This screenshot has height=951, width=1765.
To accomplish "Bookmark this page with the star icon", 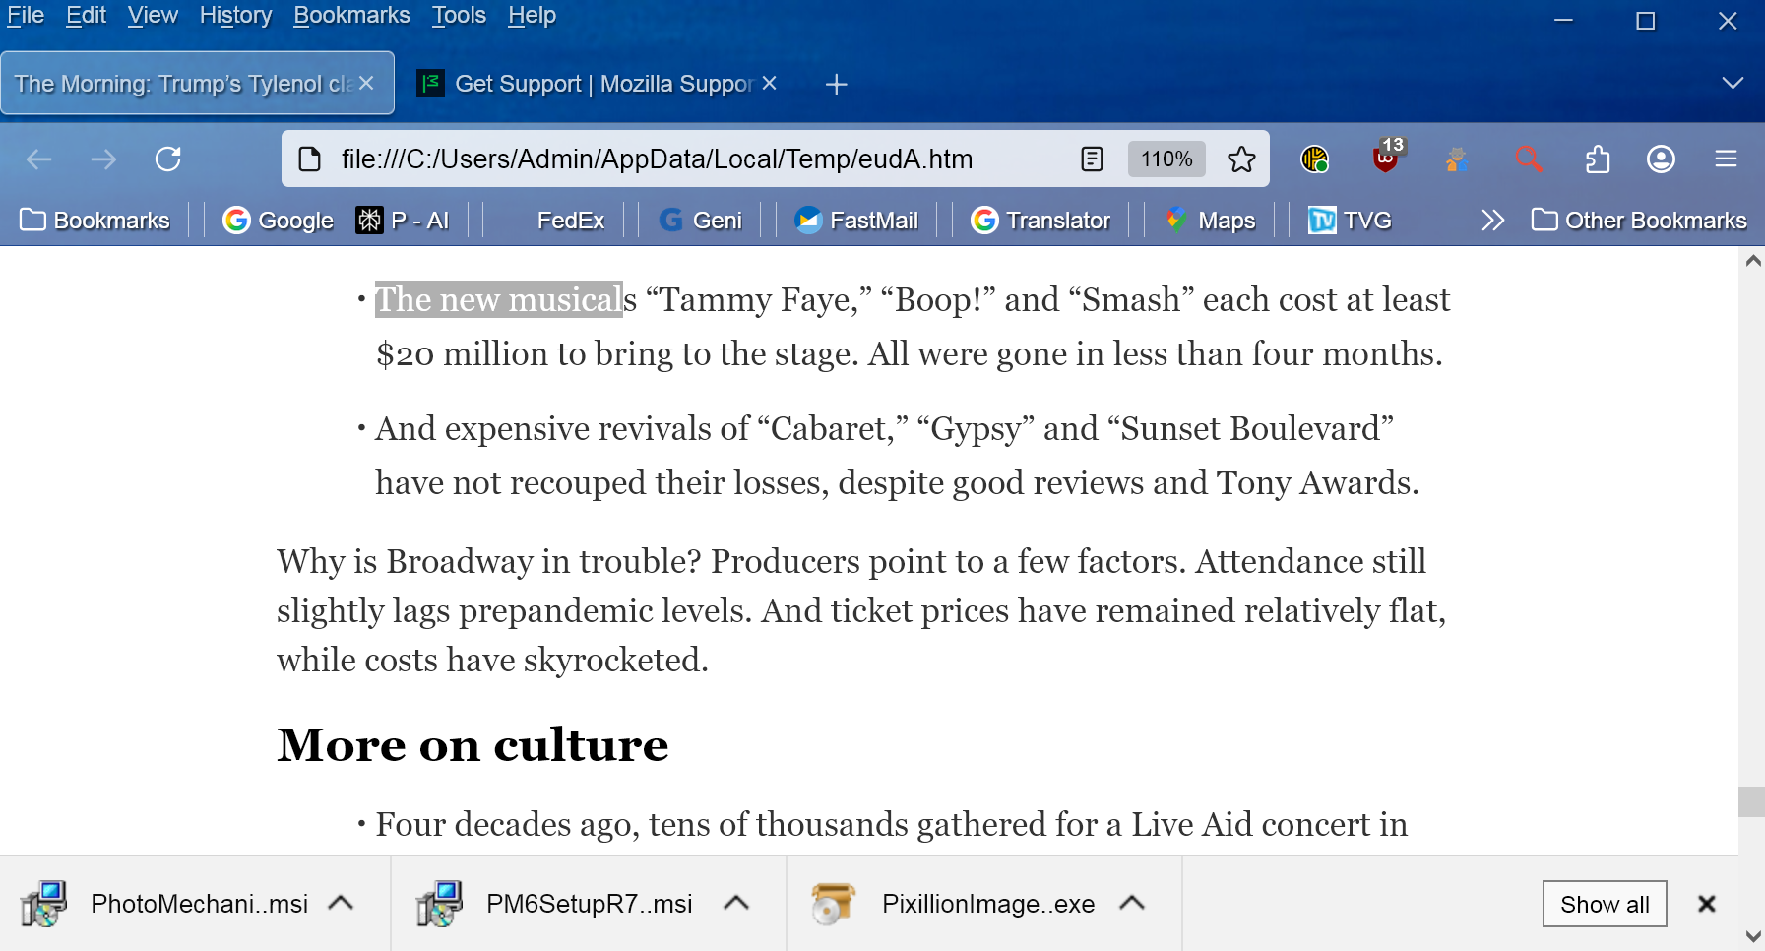I will 1241,158.
